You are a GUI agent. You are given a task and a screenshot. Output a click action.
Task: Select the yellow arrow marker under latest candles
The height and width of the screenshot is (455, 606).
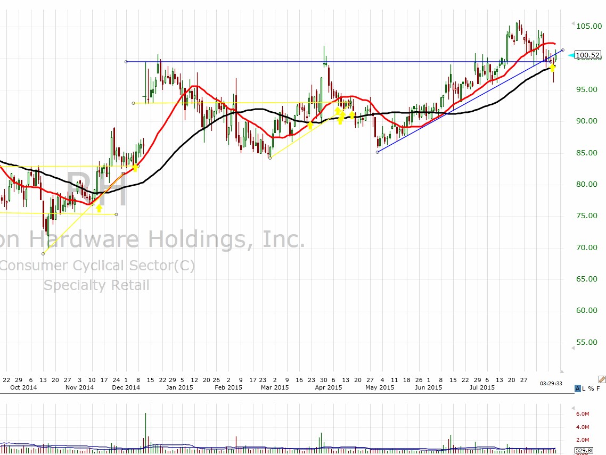click(553, 68)
